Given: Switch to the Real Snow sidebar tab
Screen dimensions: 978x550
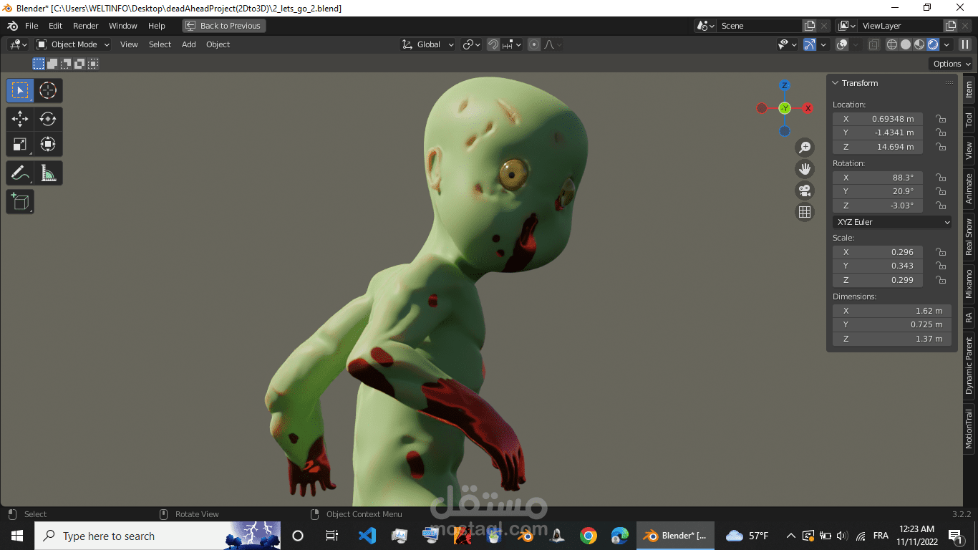Looking at the screenshot, I should 969,236.
